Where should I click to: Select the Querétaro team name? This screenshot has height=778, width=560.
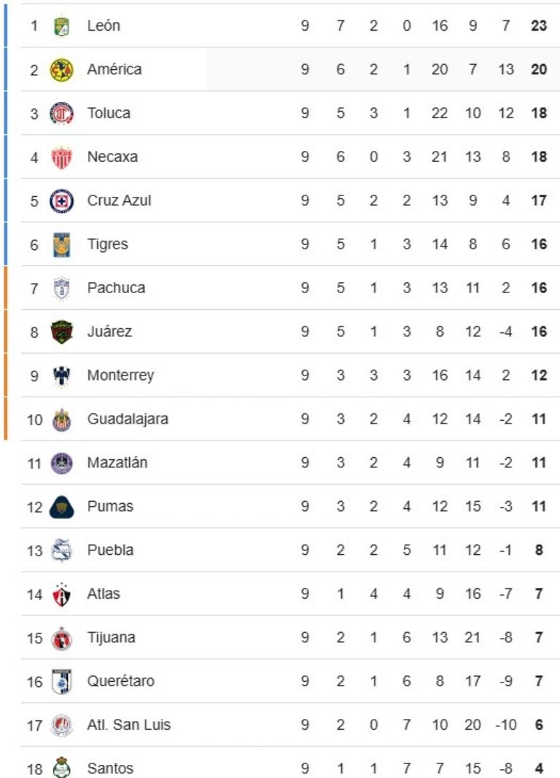click(x=120, y=682)
